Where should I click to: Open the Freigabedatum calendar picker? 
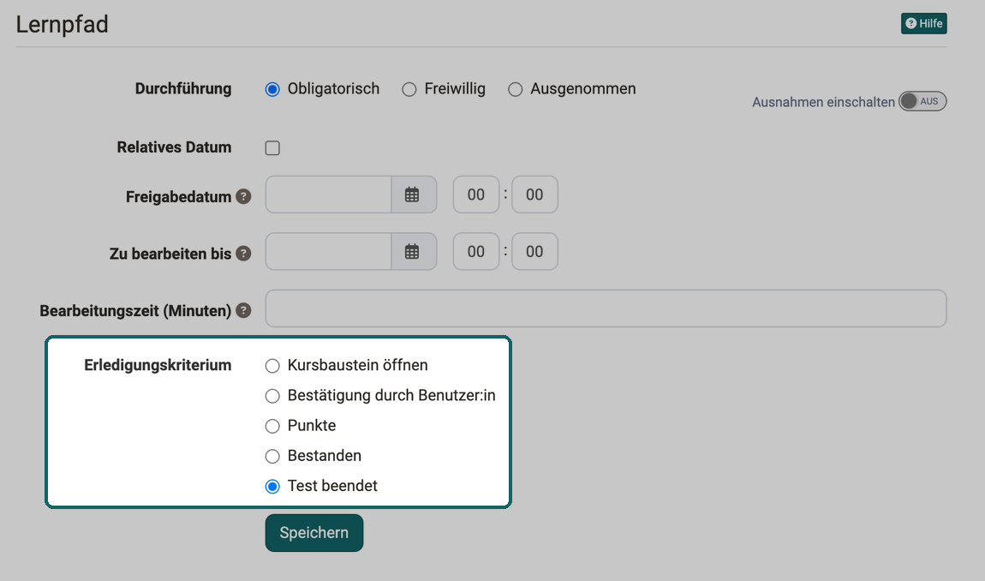click(414, 195)
